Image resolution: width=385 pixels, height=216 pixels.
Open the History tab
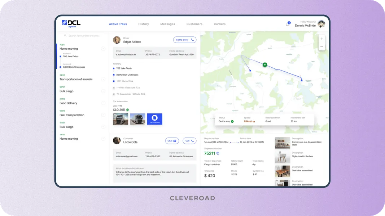click(144, 24)
